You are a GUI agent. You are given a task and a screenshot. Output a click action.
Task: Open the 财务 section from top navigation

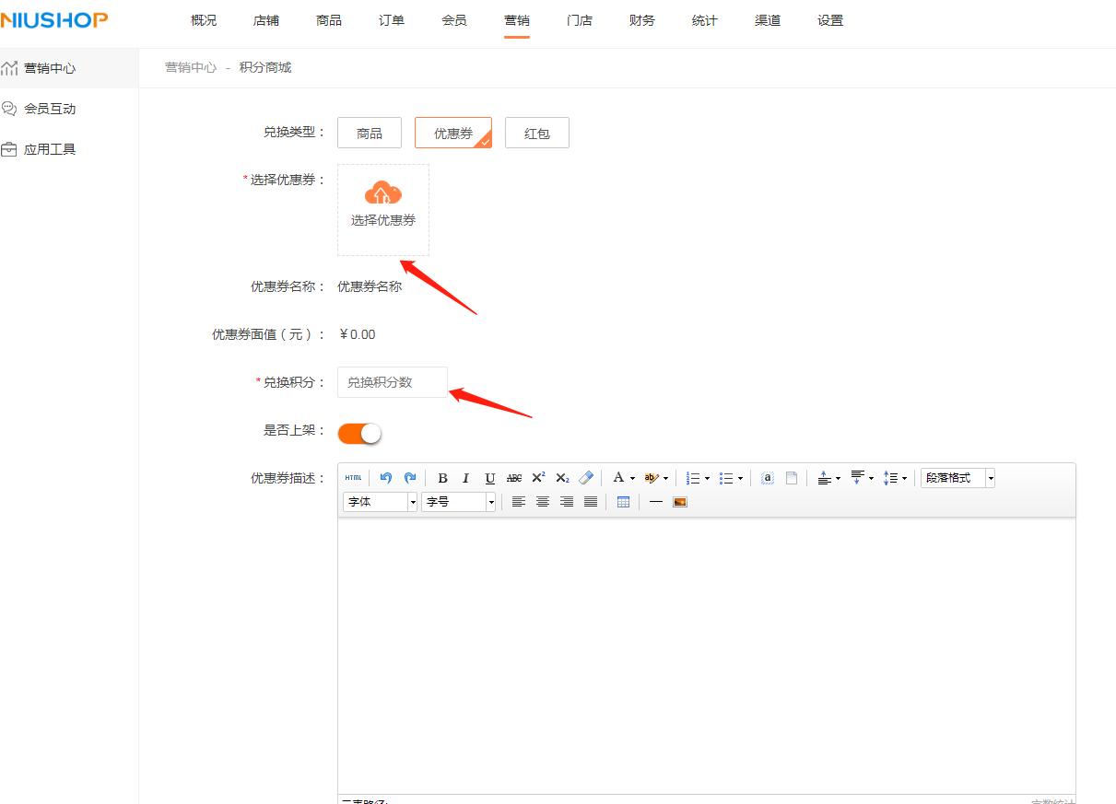pos(641,19)
